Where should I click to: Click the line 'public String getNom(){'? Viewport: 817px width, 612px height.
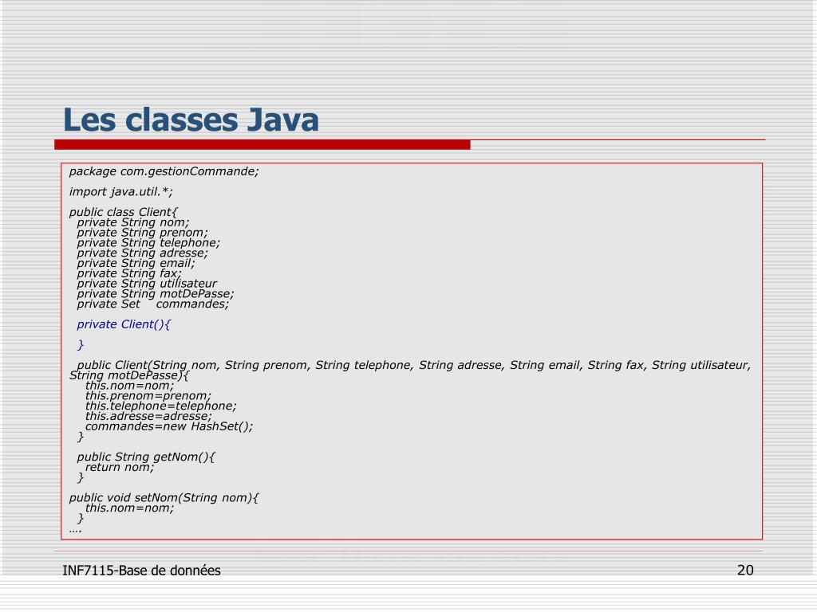coord(146,457)
